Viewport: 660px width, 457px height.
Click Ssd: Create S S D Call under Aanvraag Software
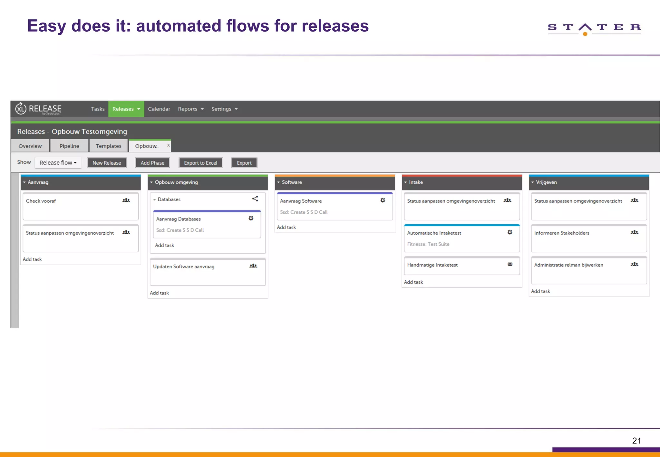coord(304,212)
